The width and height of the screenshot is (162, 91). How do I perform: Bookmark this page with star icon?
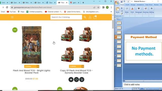click(x=98, y=7)
